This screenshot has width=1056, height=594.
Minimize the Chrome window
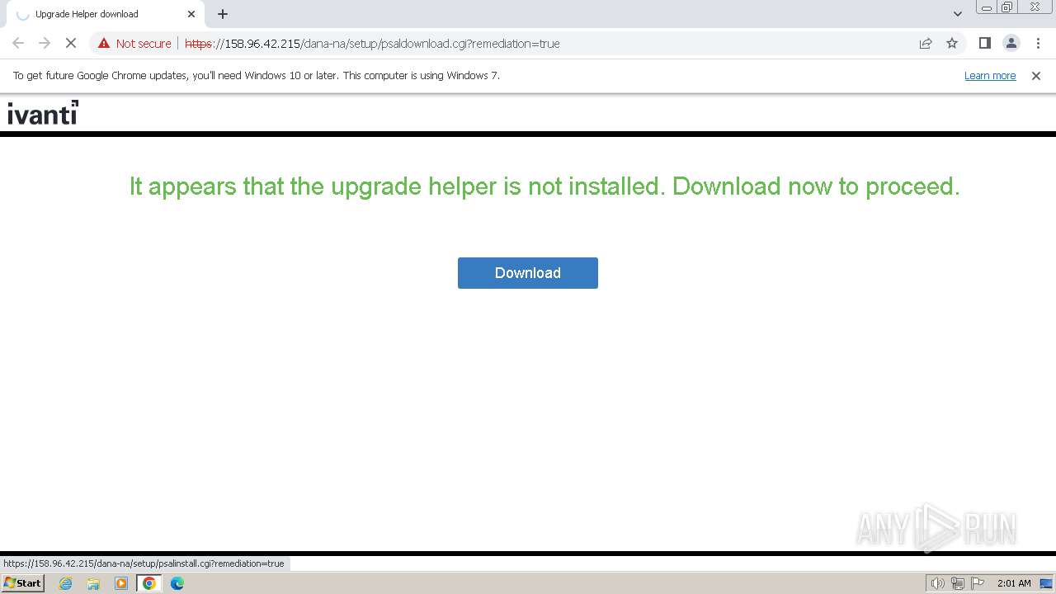click(x=987, y=7)
